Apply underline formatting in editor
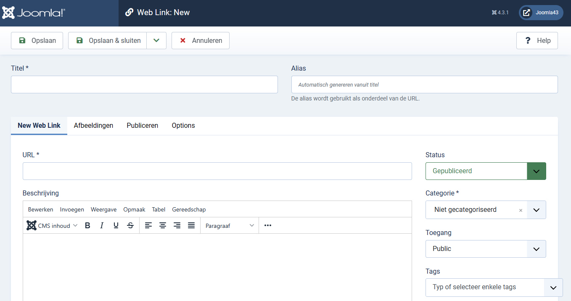This screenshot has height=301, width=571. coord(116,226)
